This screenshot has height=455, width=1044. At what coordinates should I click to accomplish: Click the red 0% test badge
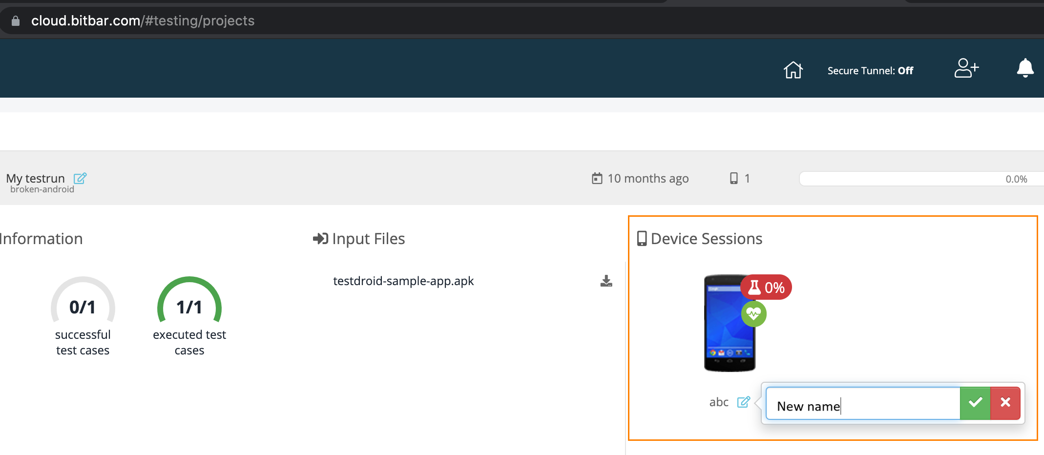(x=766, y=288)
